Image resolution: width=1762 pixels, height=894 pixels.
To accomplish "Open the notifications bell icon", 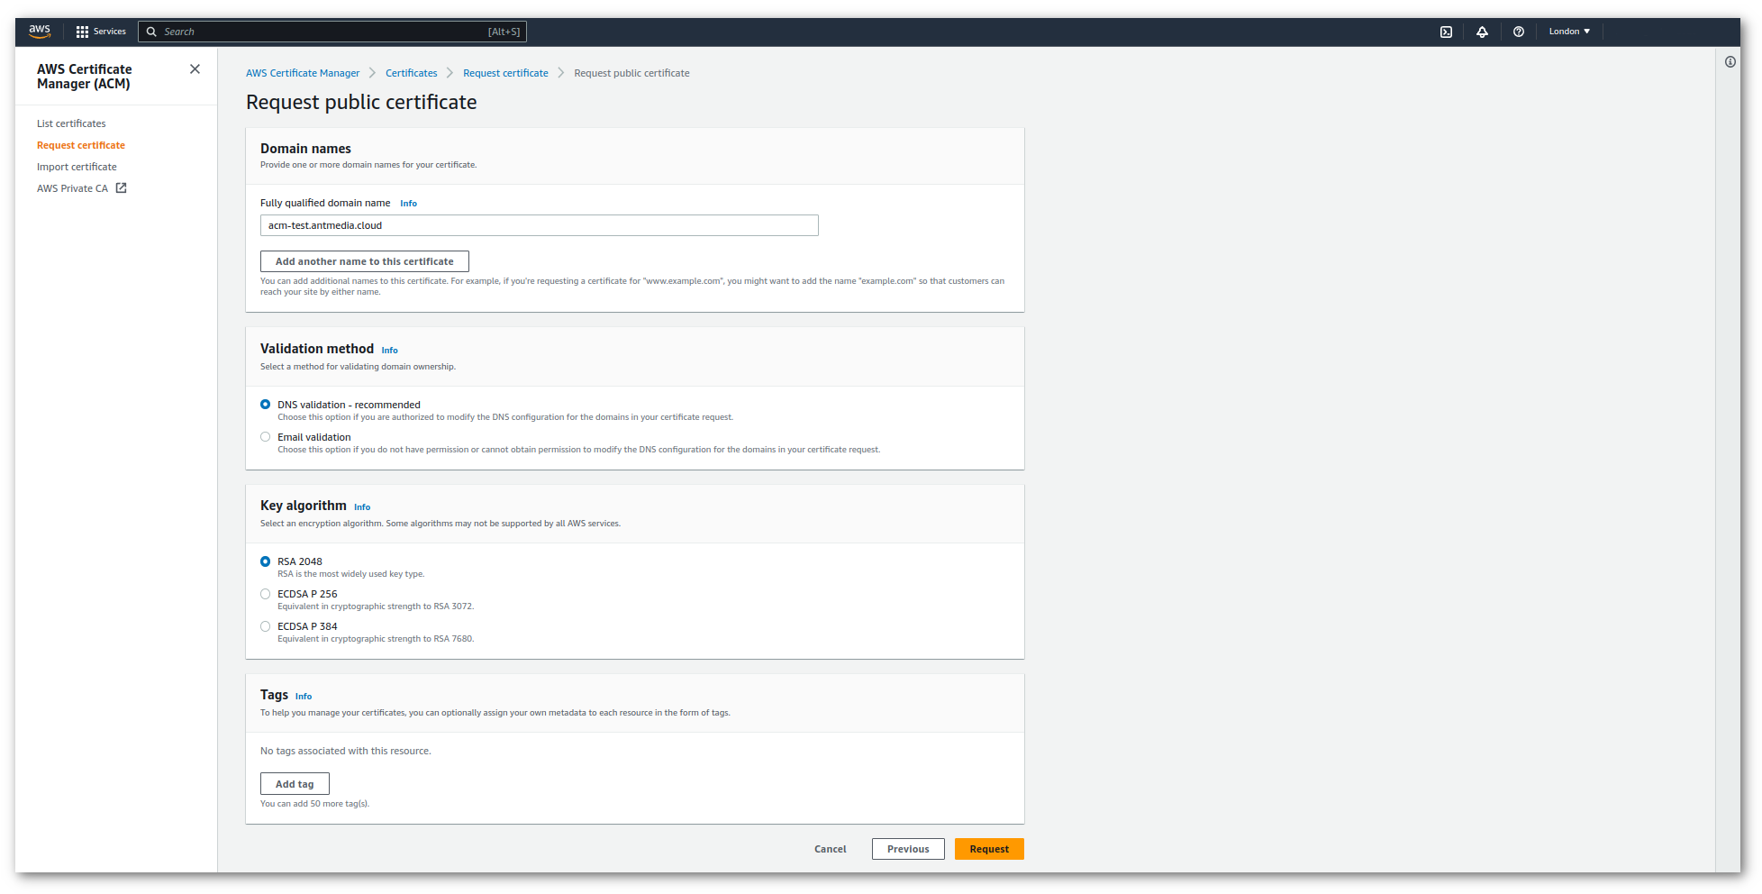I will (x=1482, y=32).
